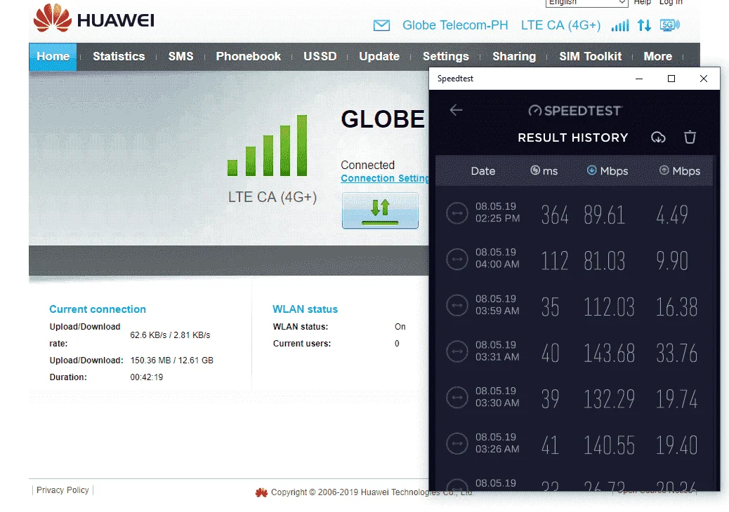Toggle the data connection button with arrows
Viewport: 729px width, 512px height.
[x=381, y=210]
